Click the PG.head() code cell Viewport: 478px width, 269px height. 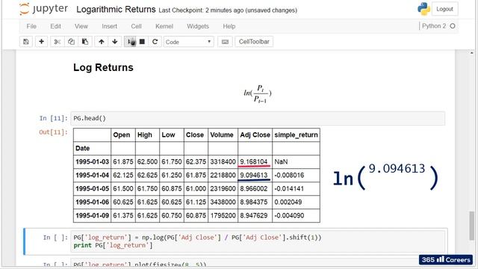(x=258, y=118)
